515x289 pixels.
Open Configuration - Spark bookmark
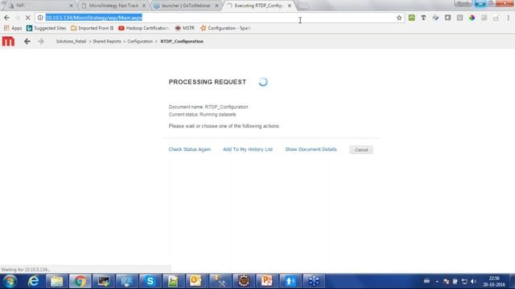pos(225,28)
